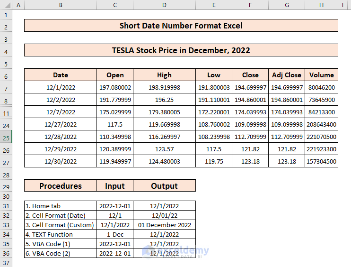Screen dimensions: 351x267
Task: Select '2. Cell Format (Date)' cell
Action: (61, 215)
